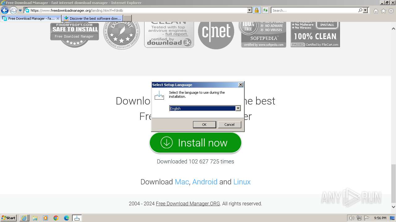Open the Linux download link
Screen dimensions: 396x222
(x=242, y=182)
